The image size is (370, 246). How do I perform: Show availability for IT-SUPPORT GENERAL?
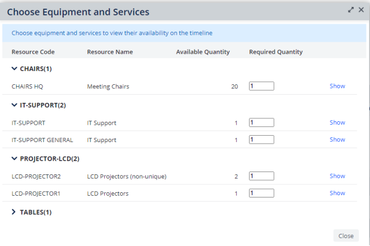click(x=337, y=140)
